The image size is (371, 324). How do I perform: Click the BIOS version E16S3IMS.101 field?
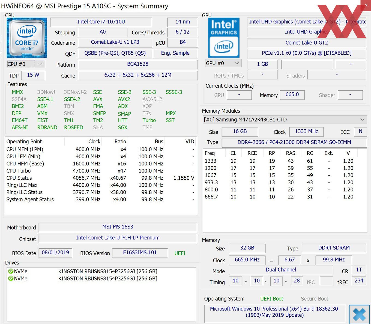[x=140, y=253]
